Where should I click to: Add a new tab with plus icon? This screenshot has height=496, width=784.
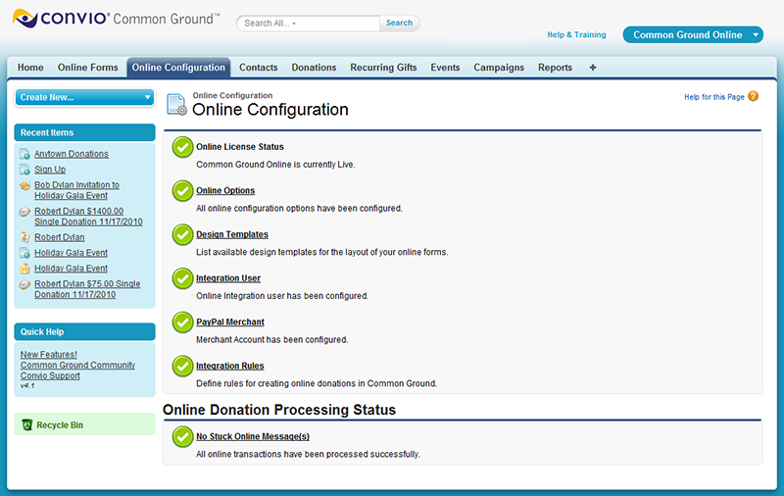(x=593, y=68)
